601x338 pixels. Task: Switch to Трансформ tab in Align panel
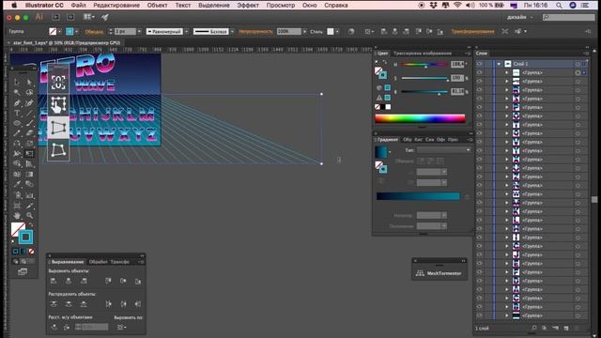[x=120, y=262]
